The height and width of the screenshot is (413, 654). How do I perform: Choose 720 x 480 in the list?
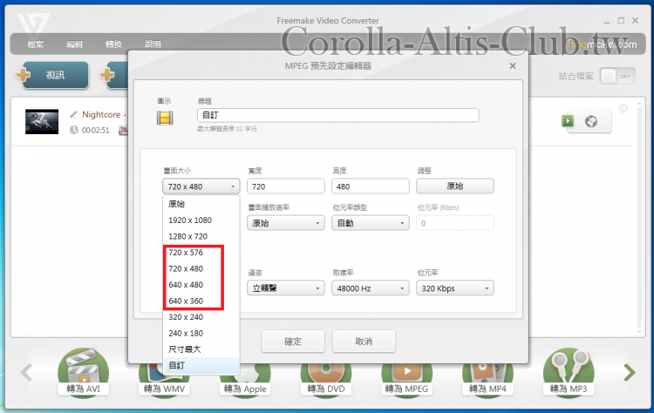(x=201, y=269)
